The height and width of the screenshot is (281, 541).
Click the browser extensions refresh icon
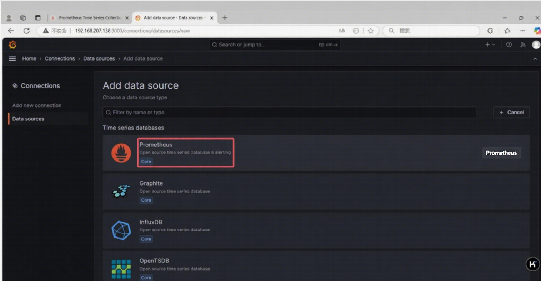490,31
